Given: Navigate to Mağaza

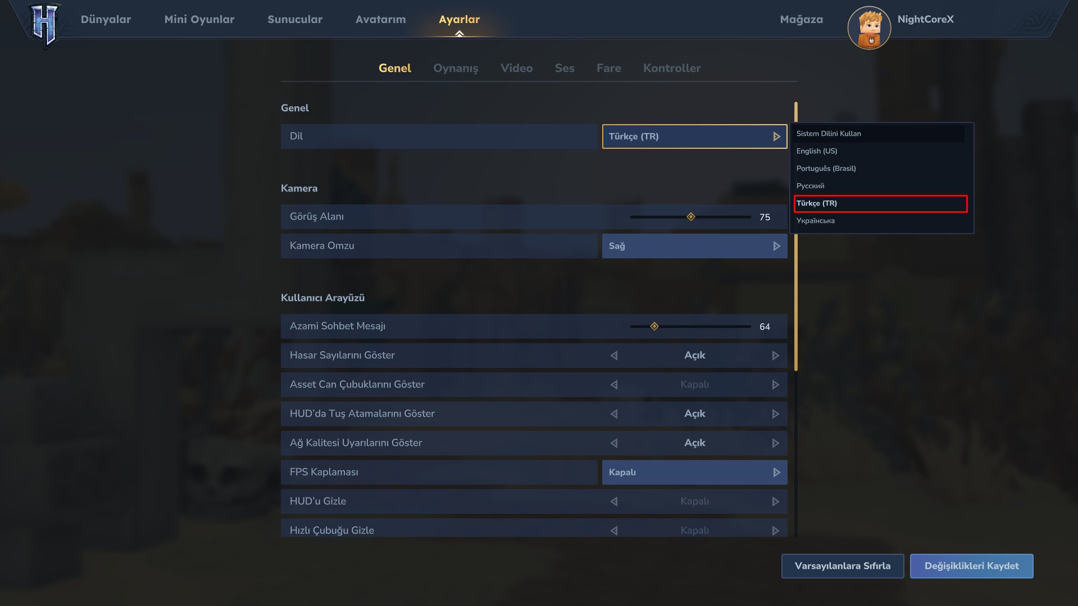Looking at the screenshot, I should coord(801,19).
